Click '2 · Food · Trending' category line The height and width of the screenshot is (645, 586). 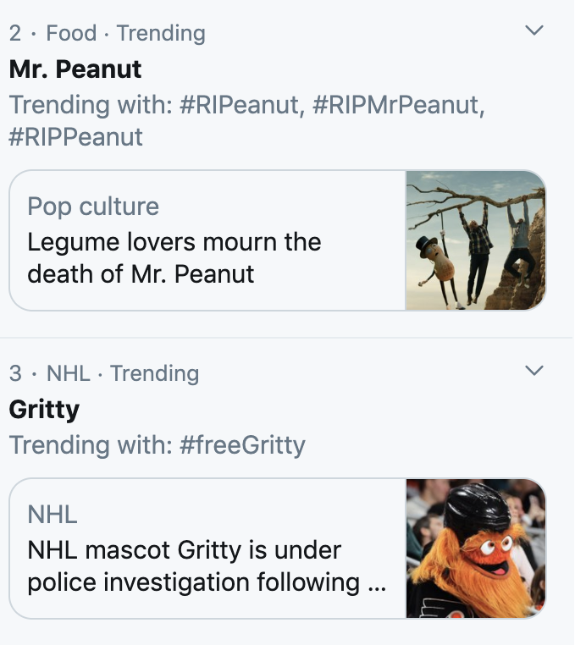click(107, 34)
